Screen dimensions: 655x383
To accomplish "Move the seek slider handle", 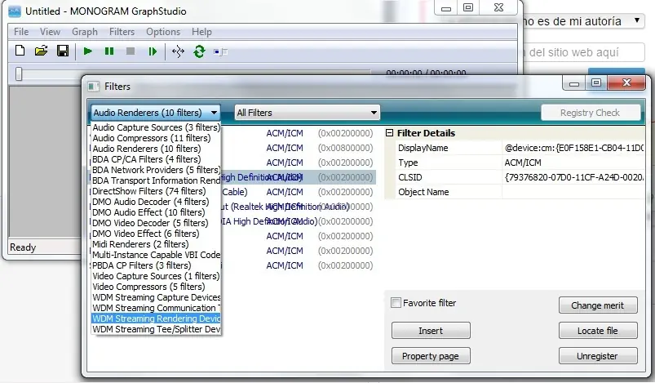I will point(19,73).
